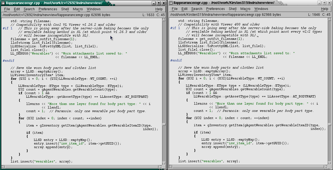Open the Search menu in the left window
Viewport: 333px width, 170px height.
click(29, 9)
